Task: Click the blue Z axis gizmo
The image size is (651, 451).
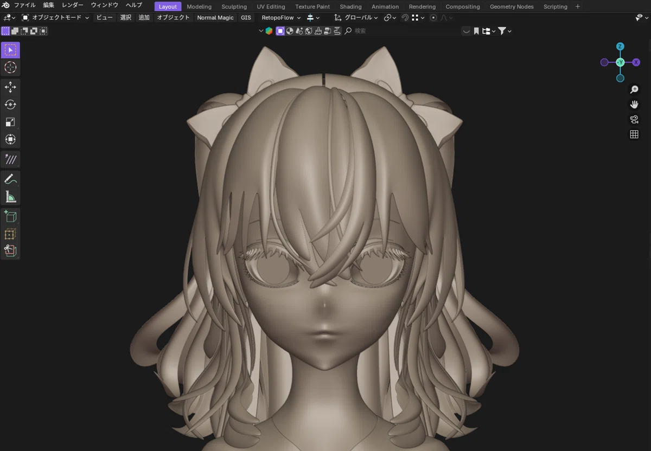Action: click(620, 47)
